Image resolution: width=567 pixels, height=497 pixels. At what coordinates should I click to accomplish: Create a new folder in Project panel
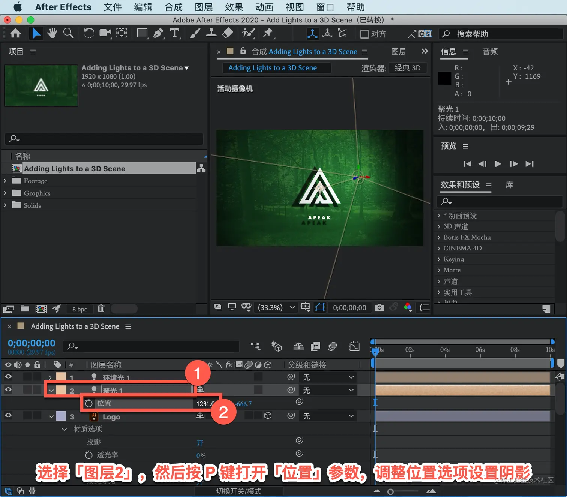25,308
